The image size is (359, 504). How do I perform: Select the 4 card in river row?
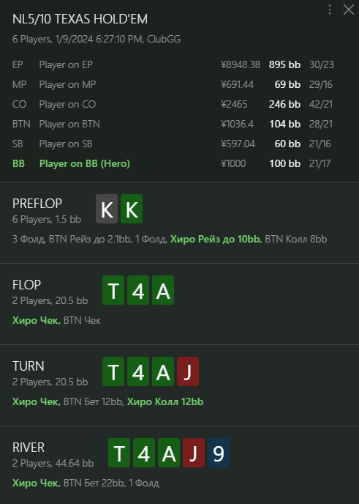pyautogui.click(x=144, y=453)
